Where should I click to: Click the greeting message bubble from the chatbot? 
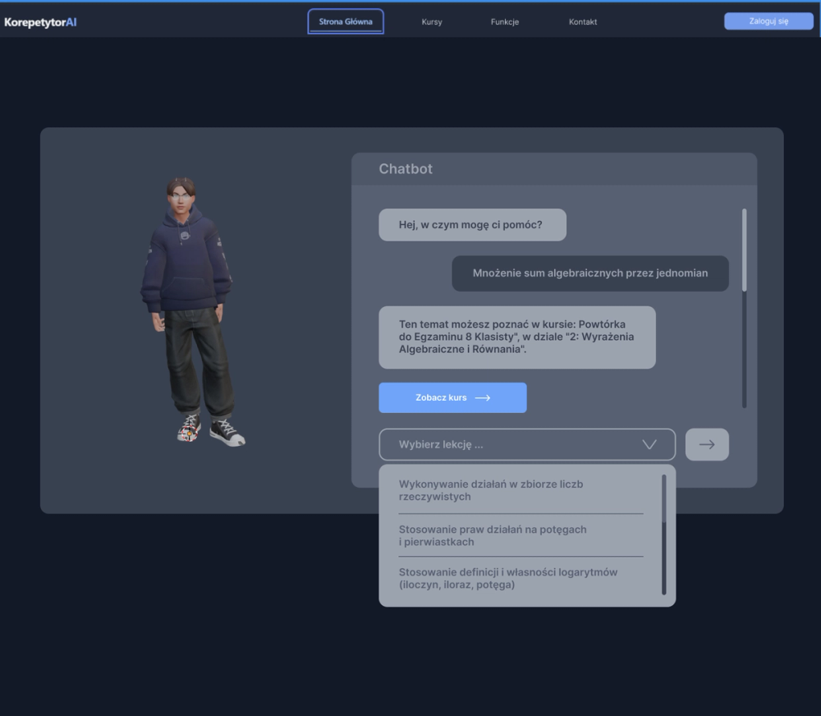pos(472,224)
